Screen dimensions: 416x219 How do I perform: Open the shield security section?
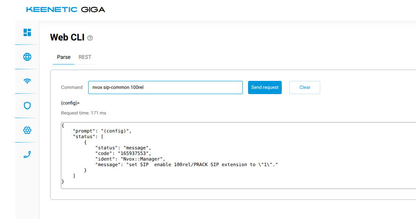point(27,106)
